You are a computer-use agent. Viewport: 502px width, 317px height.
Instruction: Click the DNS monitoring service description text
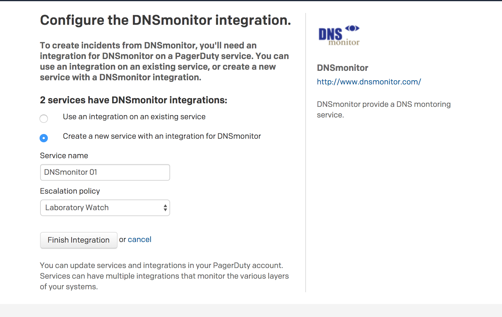click(x=384, y=109)
